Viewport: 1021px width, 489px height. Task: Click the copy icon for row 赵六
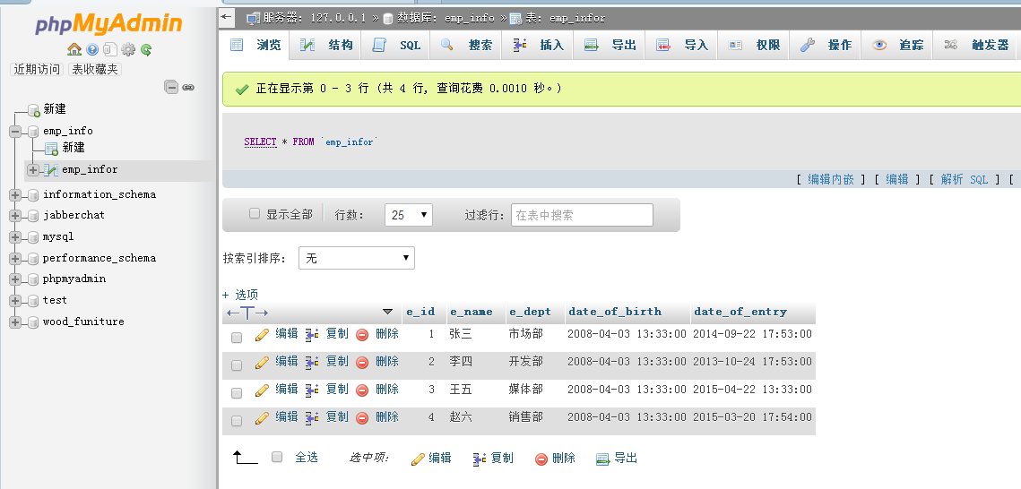click(313, 417)
